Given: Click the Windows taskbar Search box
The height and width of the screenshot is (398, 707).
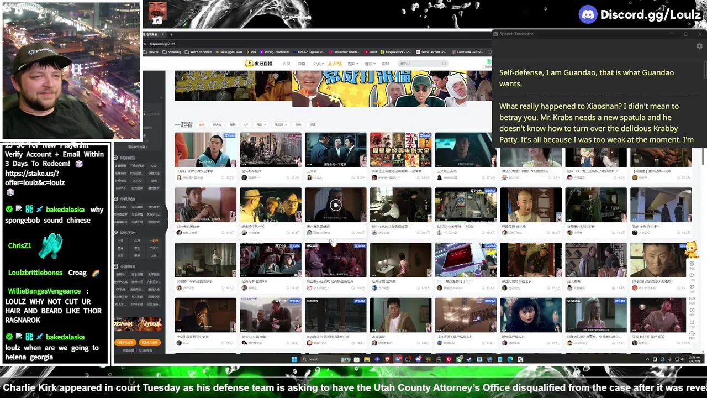Looking at the screenshot, I should click(325, 359).
